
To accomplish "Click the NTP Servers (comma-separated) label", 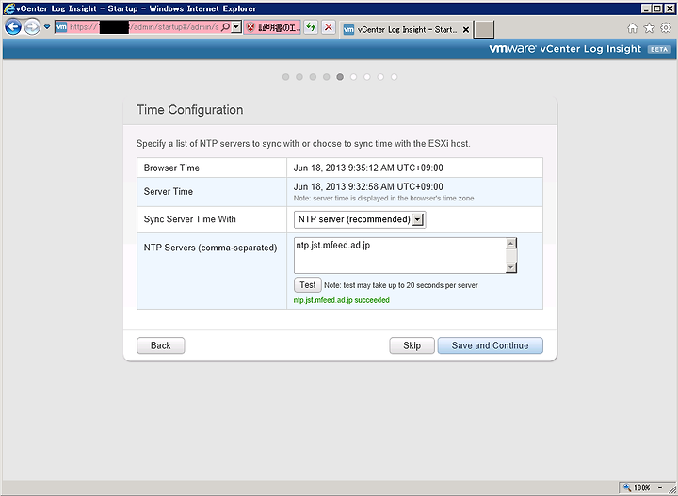I will 211,248.
